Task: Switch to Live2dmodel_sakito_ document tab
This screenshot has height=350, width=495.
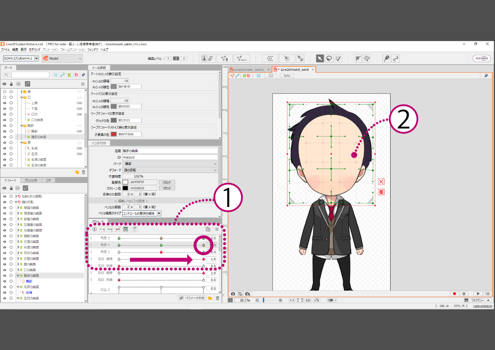Action: coord(249,70)
